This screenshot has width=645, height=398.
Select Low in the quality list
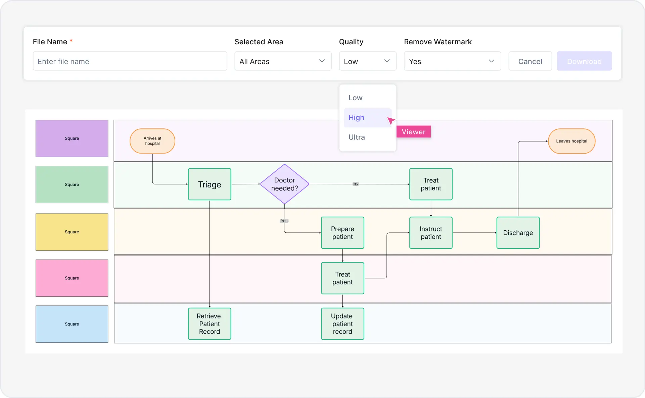tap(355, 98)
